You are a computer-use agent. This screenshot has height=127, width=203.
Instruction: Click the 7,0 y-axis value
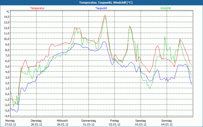pos(7,55)
